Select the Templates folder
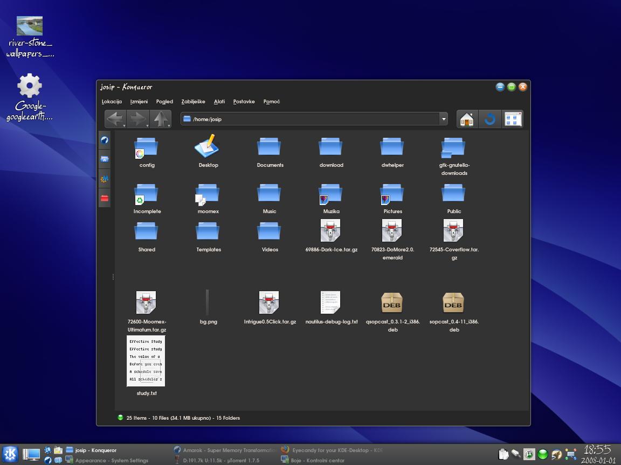621x465 pixels. pos(208,236)
